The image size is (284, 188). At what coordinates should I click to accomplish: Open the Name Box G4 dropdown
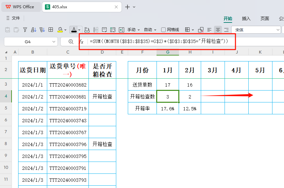coord(53,42)
